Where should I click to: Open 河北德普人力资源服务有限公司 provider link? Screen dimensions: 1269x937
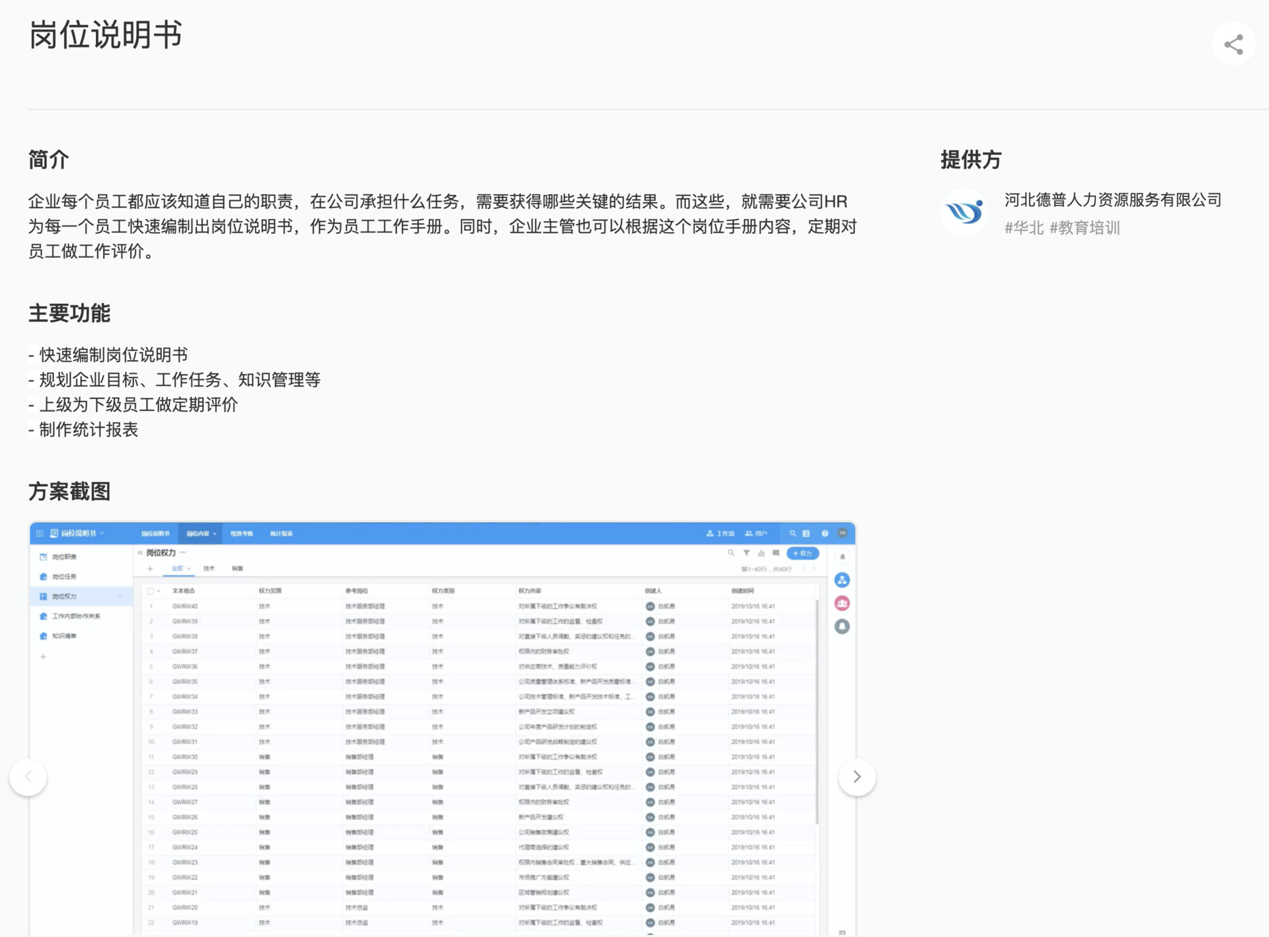(x=1112, y=200)
